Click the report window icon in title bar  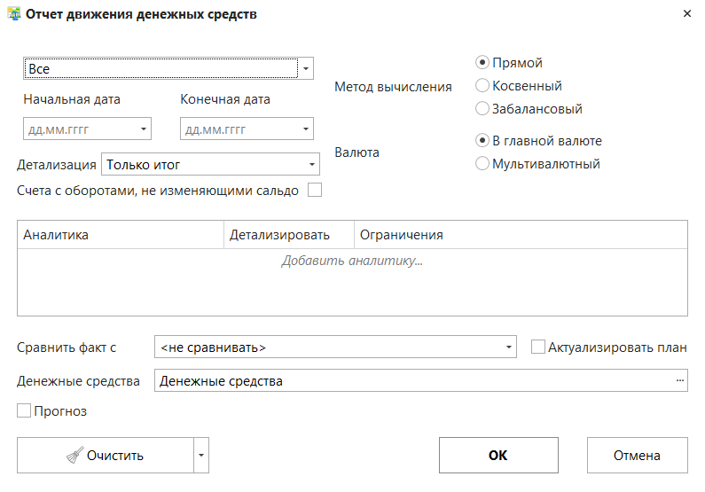(x=14, y=14)
